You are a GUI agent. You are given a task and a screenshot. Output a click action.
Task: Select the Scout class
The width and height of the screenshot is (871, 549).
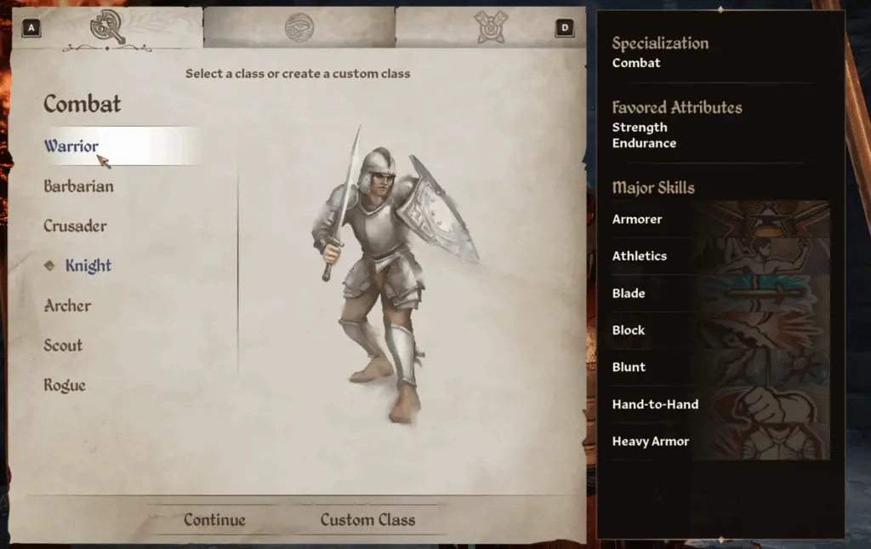[x=63, y=346]
